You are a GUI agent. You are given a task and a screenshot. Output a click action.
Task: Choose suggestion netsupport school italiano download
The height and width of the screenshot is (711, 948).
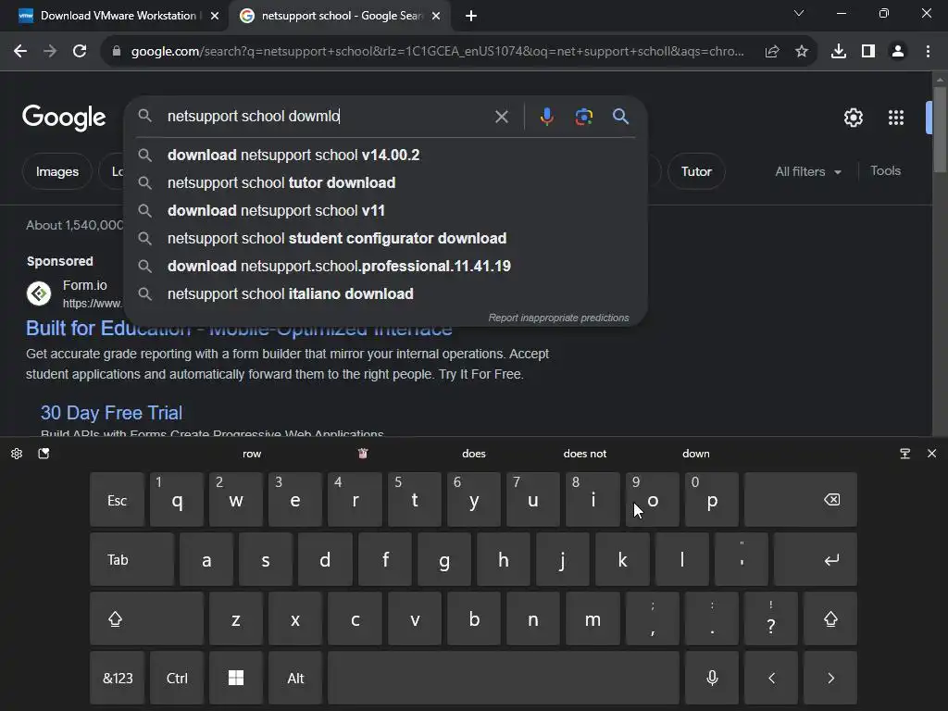[x=385, y=293]
